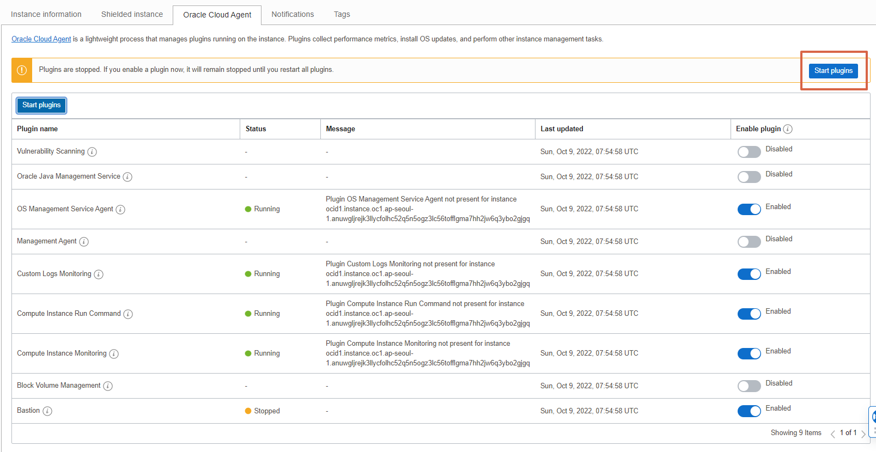
Task: Disable the Bastion plugin toggle
Action: [749, 411]
